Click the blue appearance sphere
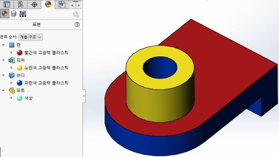The image size is (279, 157). [x=20, y=83]
